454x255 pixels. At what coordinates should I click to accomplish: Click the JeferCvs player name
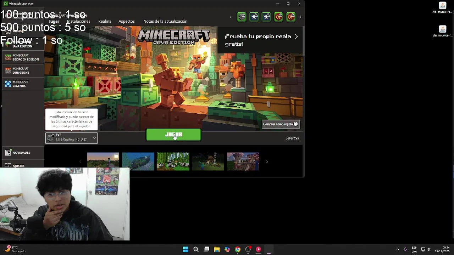point(293,138)
